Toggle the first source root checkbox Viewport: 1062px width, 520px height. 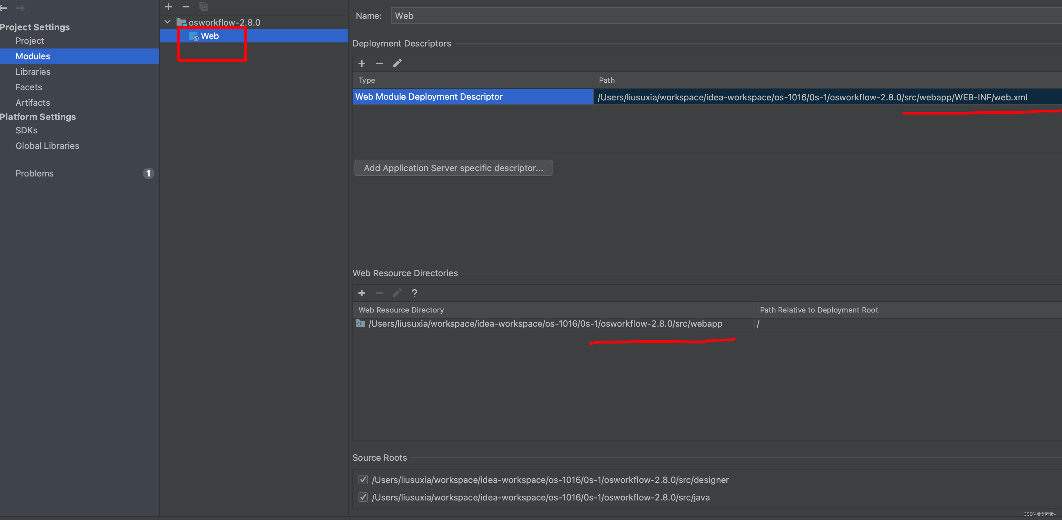point(363,479)
